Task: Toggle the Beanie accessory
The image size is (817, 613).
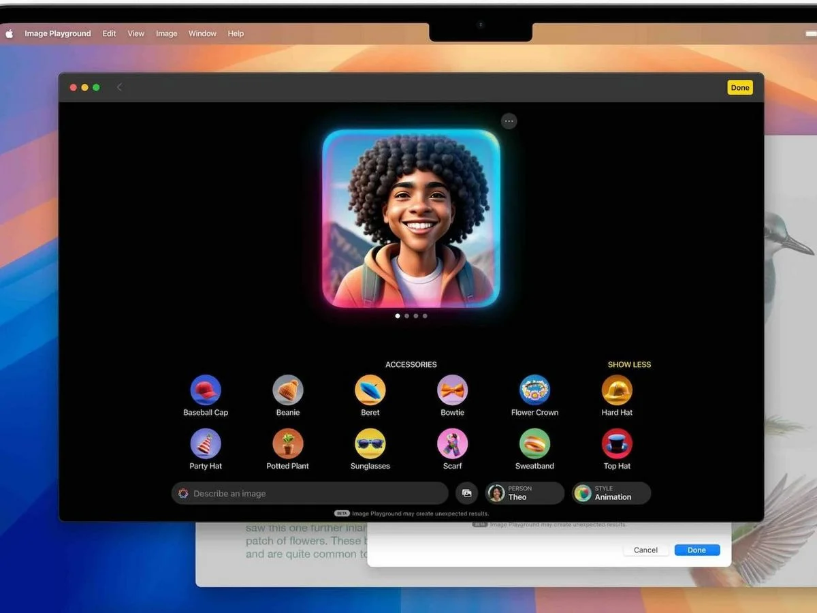Action: 287,388
